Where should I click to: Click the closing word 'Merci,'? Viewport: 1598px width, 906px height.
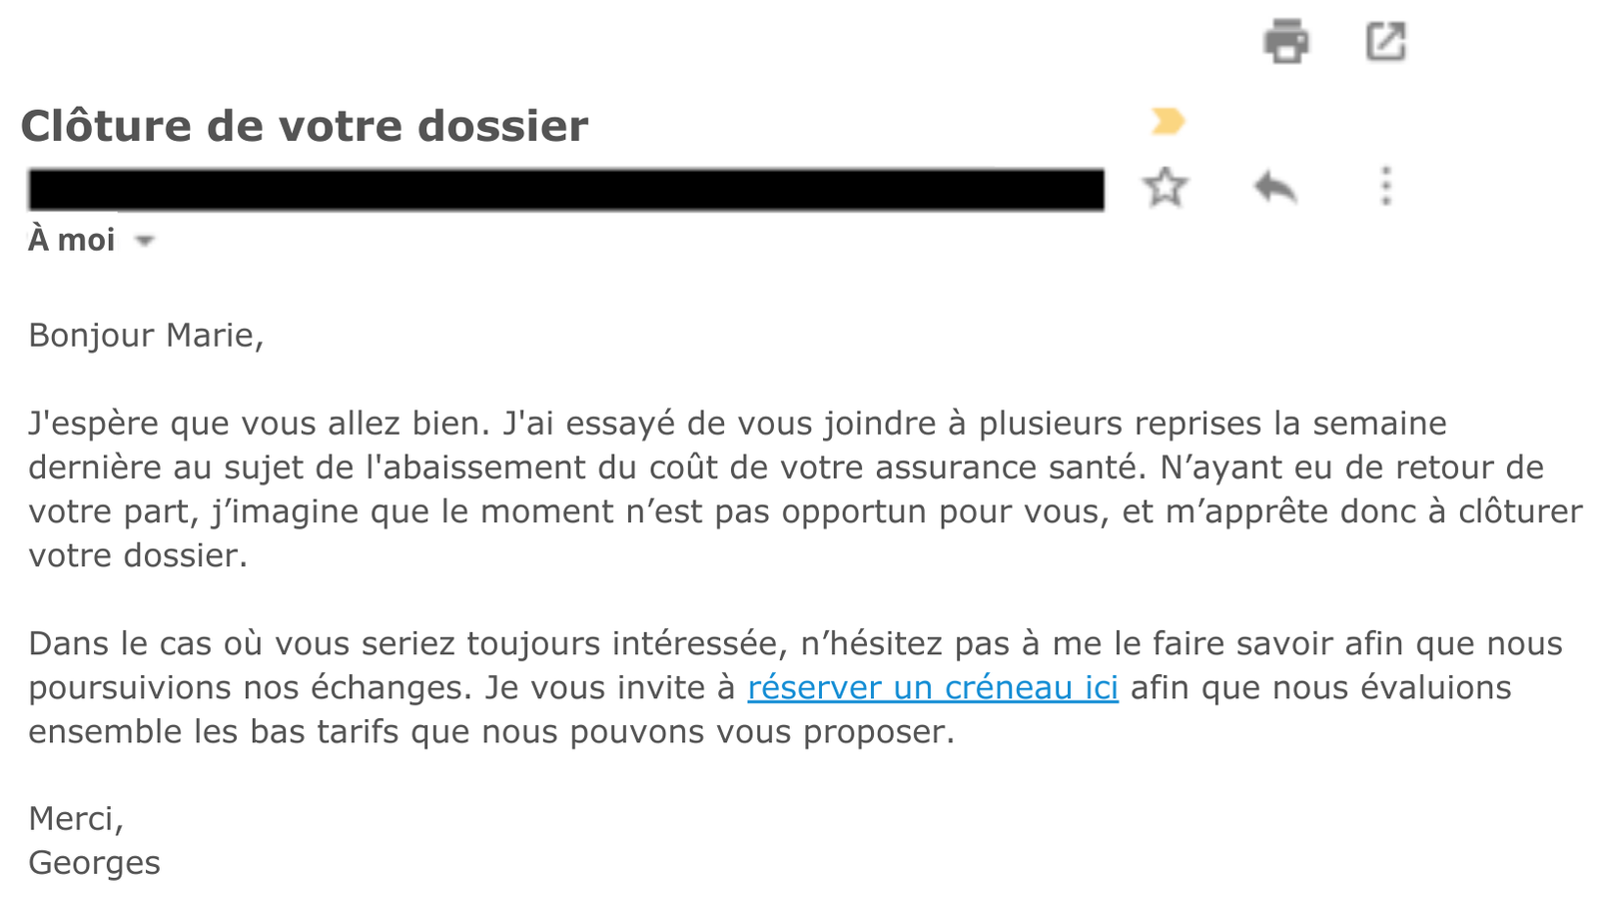[76, 819]
